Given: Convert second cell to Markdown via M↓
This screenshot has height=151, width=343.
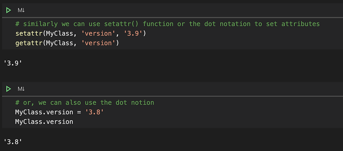Looking at the screenshot, I should tap(21, 89).
